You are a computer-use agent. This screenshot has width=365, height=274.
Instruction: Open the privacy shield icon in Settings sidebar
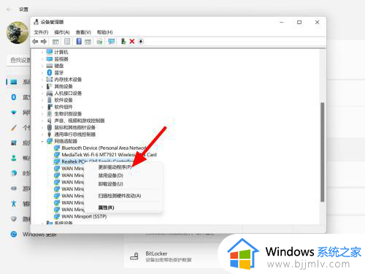pos(14,219)
